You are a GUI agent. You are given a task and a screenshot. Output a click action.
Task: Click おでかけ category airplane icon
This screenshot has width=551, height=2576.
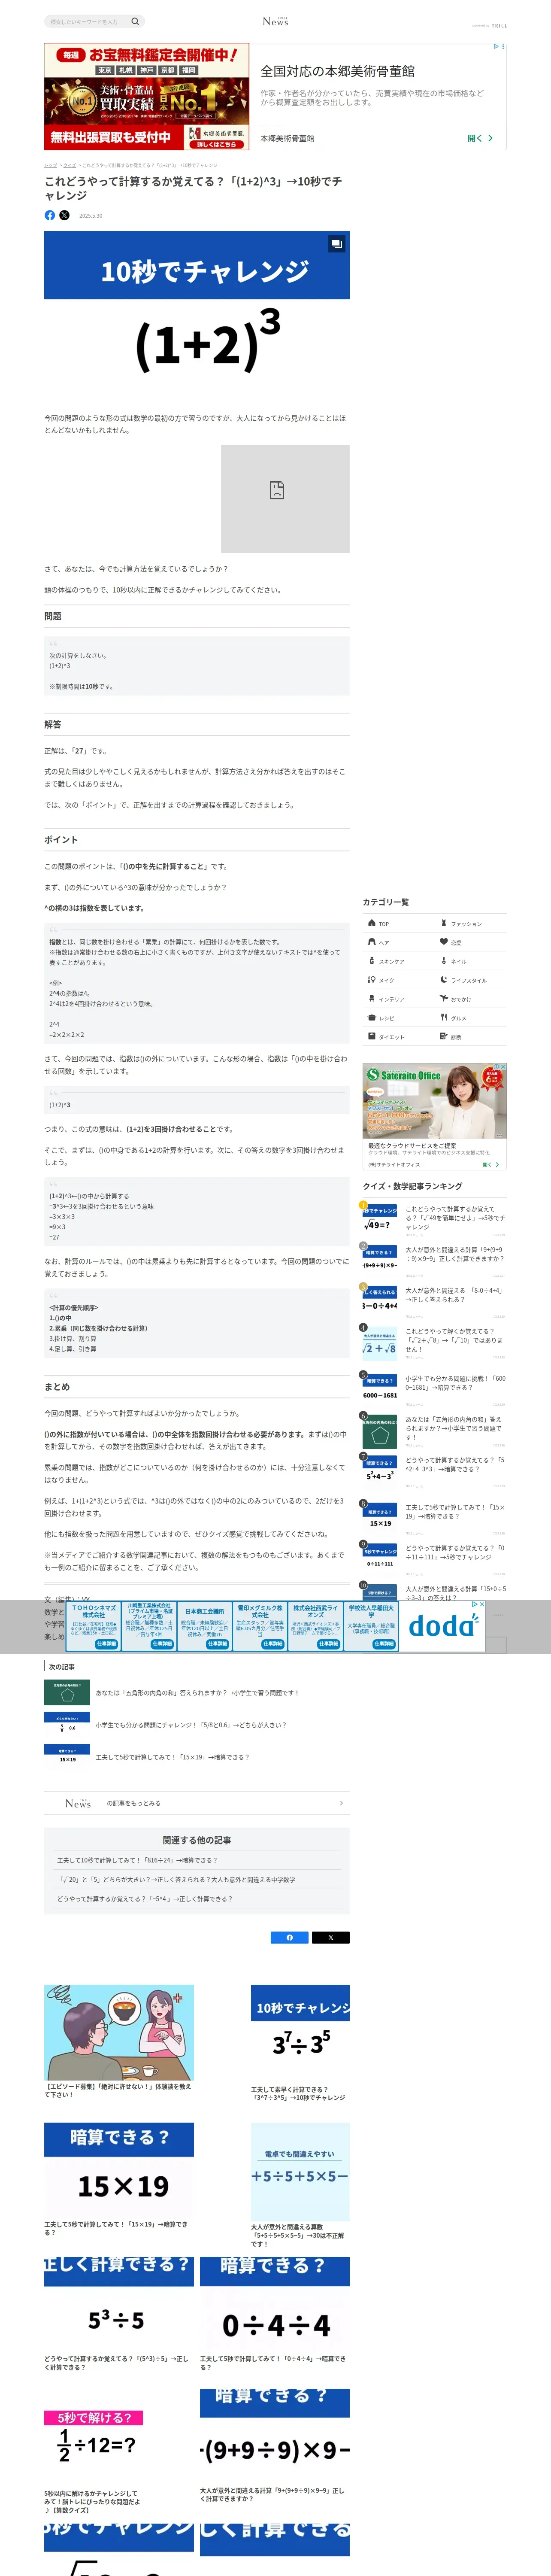444,998
